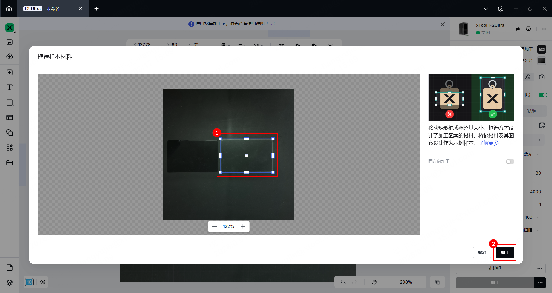Viewport: 552px width, 293px height.
Task: Expand the 160 value dropdown
Action: [x=538, y=217]
